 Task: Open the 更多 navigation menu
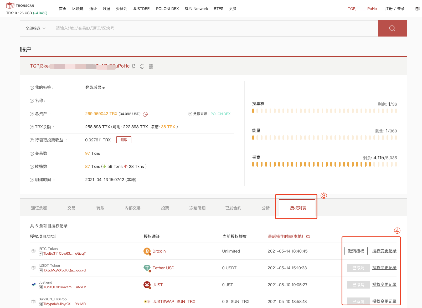coord(233,9)
